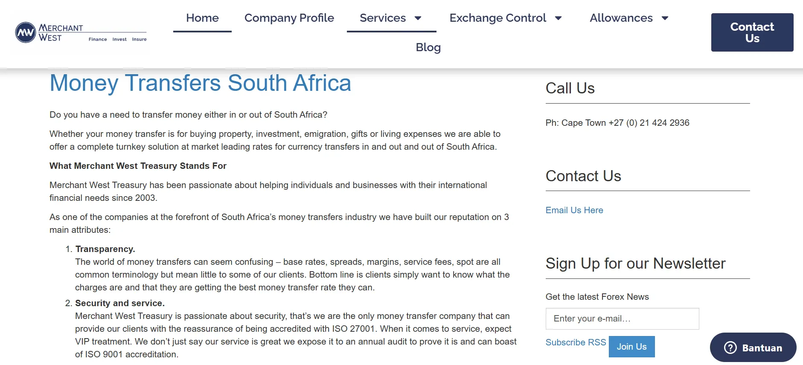Expand the Services dropdown arrow
The image size is (803, 365).
[418, 18]
